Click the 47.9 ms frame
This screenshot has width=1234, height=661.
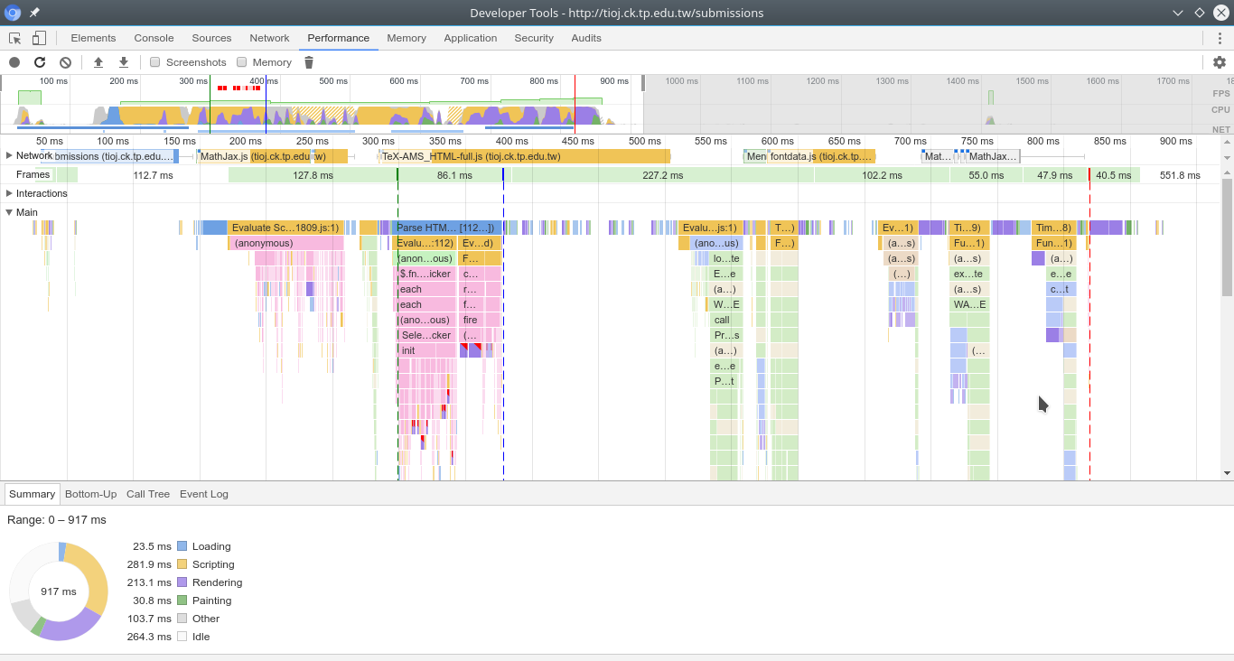tap(1054, 175)
